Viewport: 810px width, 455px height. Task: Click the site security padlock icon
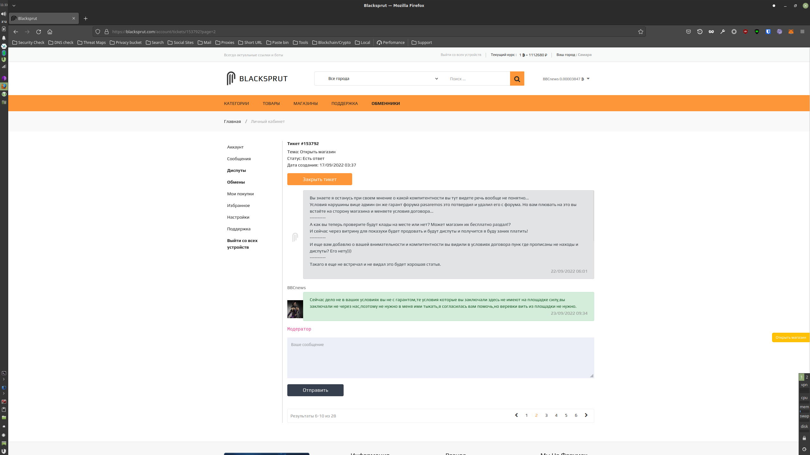107,32
